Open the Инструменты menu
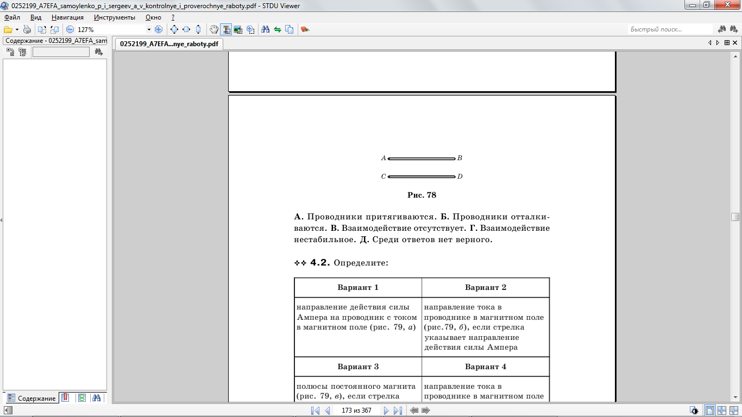Viewport: 742px width, 417px height. (x=114, y=17)
